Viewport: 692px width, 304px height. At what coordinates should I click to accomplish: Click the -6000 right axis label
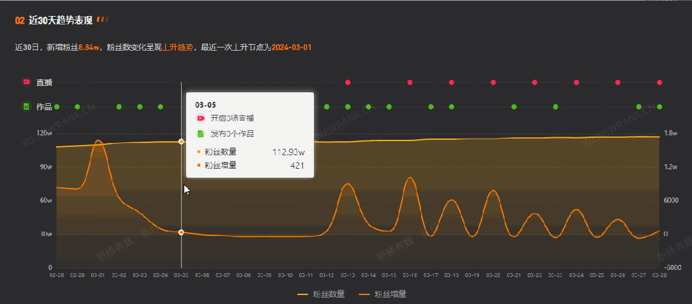[x=673, y=267]
